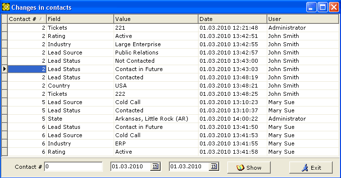Click 'Active' value at 13:41:58
The height and width of the screenshot is (178, 341).
(x=156, y=152)
